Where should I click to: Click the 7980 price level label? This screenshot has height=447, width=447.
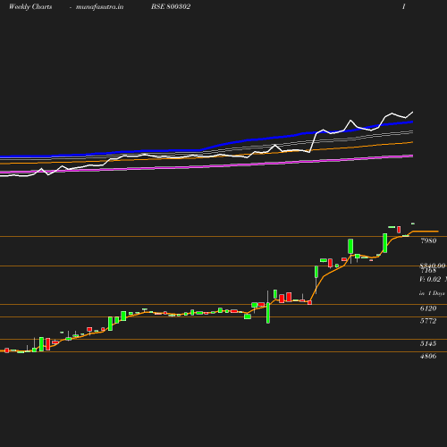tap(428, 240)
